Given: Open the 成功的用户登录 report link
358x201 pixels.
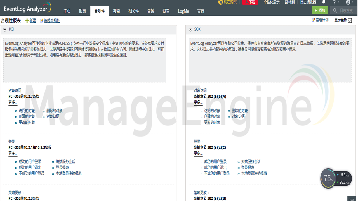Looking at the screenshot, I should point(30,161).
